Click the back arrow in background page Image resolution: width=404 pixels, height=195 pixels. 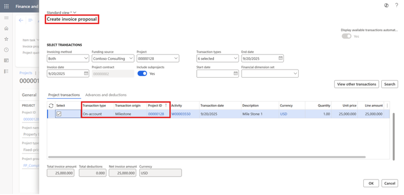click(x=21, y=21)
